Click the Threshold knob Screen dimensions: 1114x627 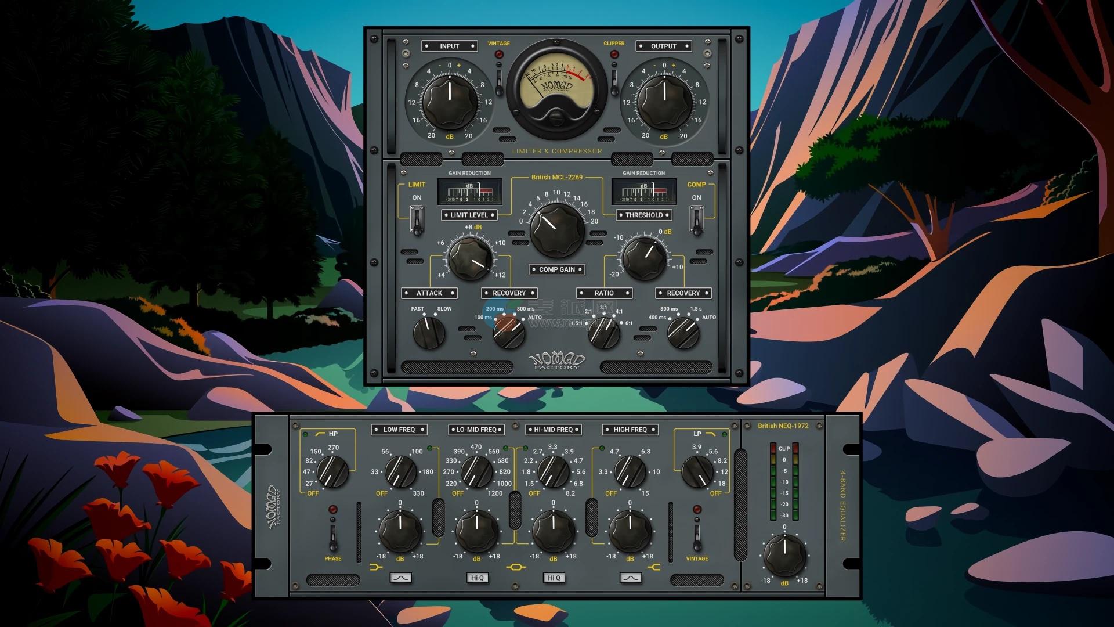click(x=644, y=258)
